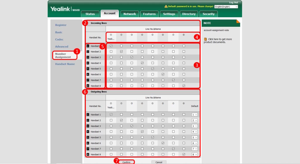The height and width of the screenshot is (164, 300).
Task: Click red annotation marker number 4
Action: [197, 37]
